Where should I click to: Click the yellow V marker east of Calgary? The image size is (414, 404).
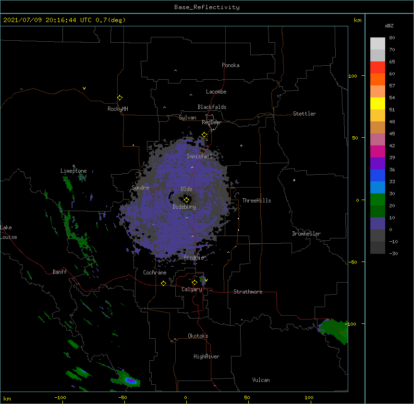[206, 280]
